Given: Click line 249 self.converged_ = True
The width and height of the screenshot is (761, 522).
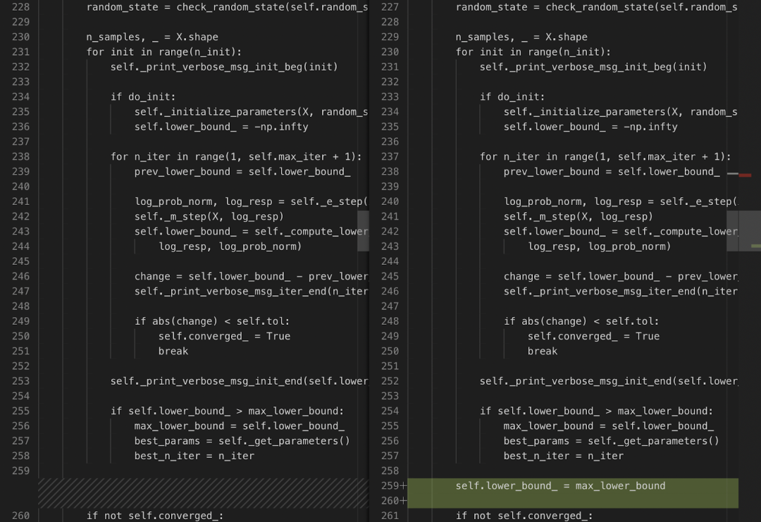Looking at the screenshot, I should click(x=593, y=336).
